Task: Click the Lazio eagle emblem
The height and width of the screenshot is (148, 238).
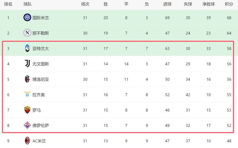Action: pos(27,94)
